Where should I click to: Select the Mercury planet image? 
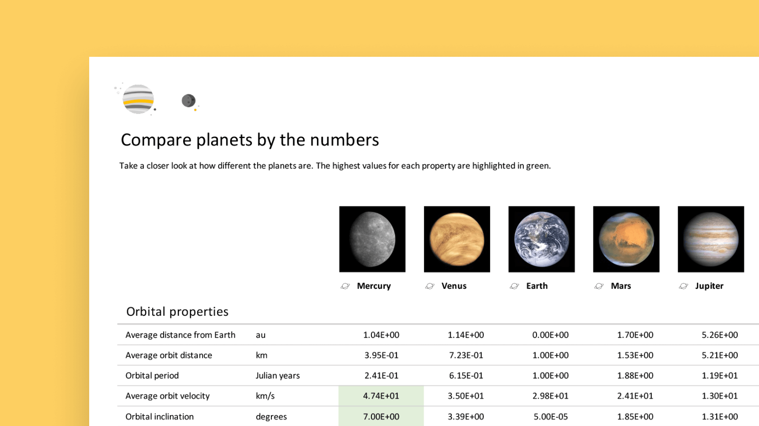(x=372, y=239)
